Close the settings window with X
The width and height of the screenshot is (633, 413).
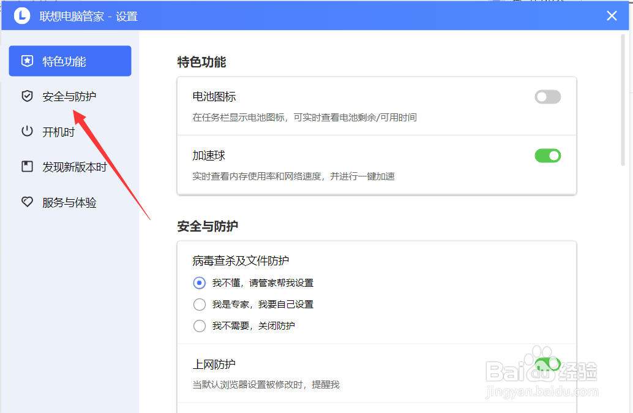click(612, 16)
